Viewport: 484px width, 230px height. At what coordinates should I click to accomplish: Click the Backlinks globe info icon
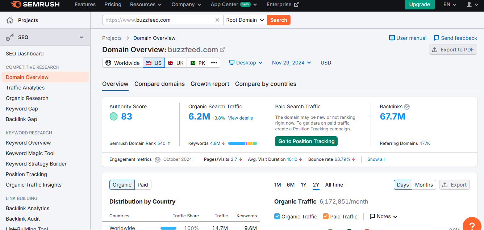point(407,107)
